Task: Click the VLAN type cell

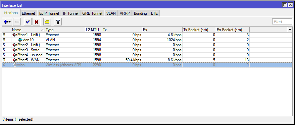Action: tap(65, 40)
